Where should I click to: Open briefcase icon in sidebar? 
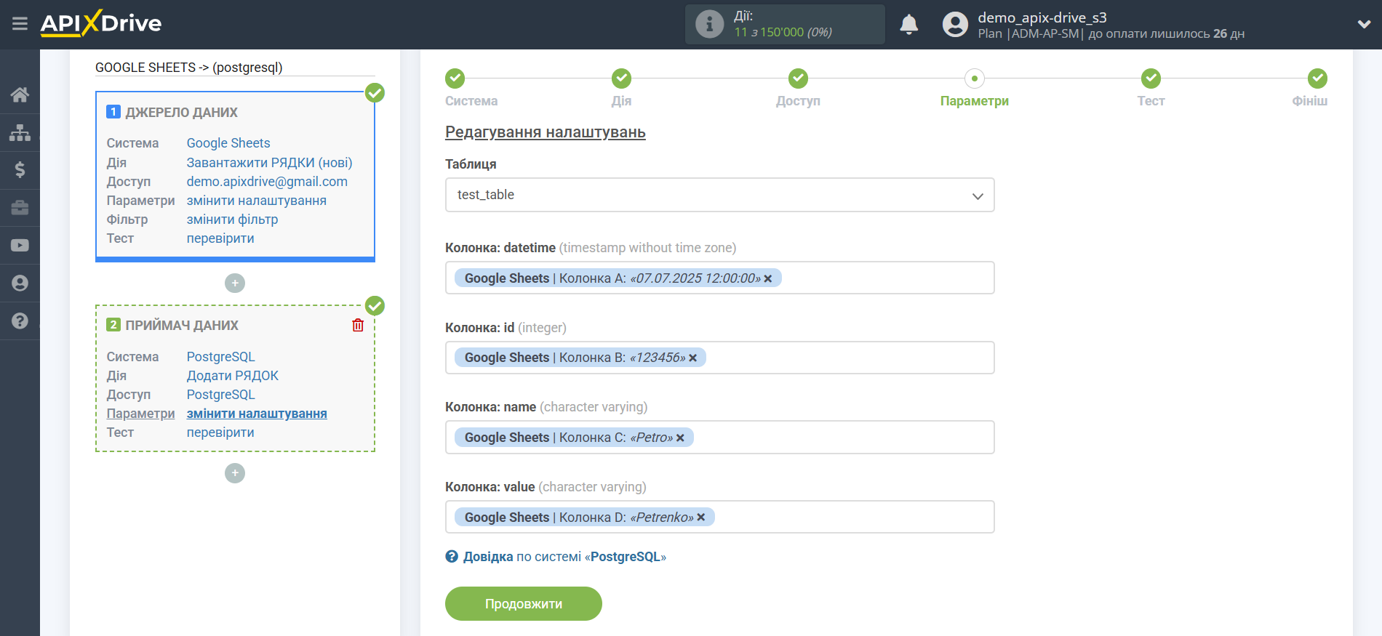pos(20,208)
